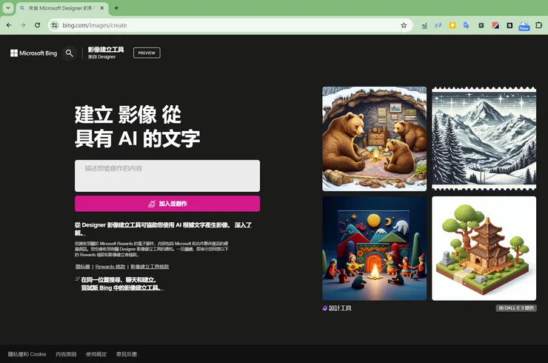The image size is (548, 363).
Task: Open the isometric pagoda thumbnail
Action: point(484,248)
